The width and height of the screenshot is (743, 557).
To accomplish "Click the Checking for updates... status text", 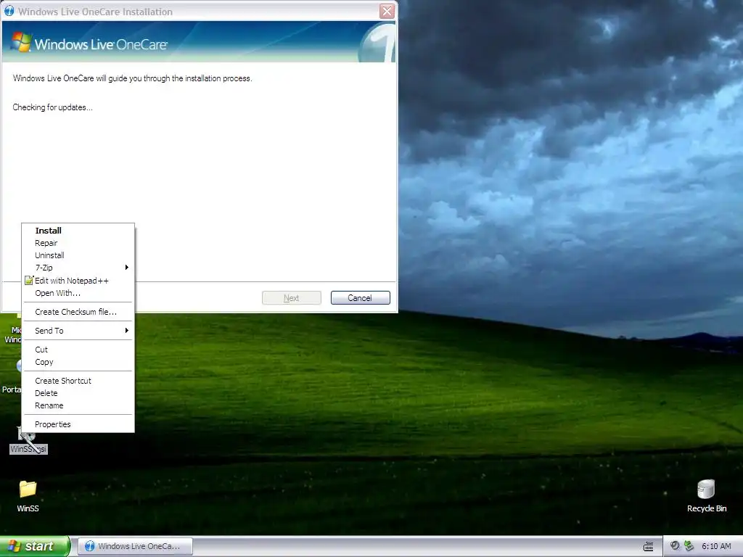I will pyautogui.click(x=52, y=107).
